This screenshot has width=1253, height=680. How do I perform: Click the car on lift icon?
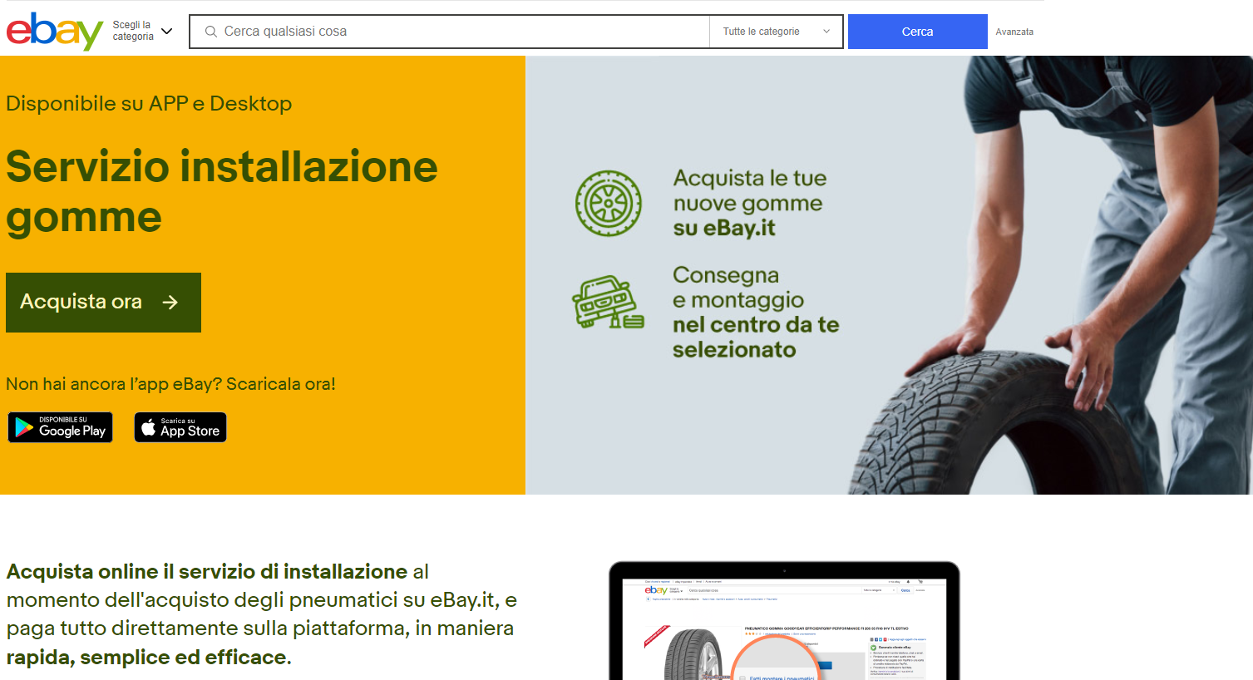608,302
